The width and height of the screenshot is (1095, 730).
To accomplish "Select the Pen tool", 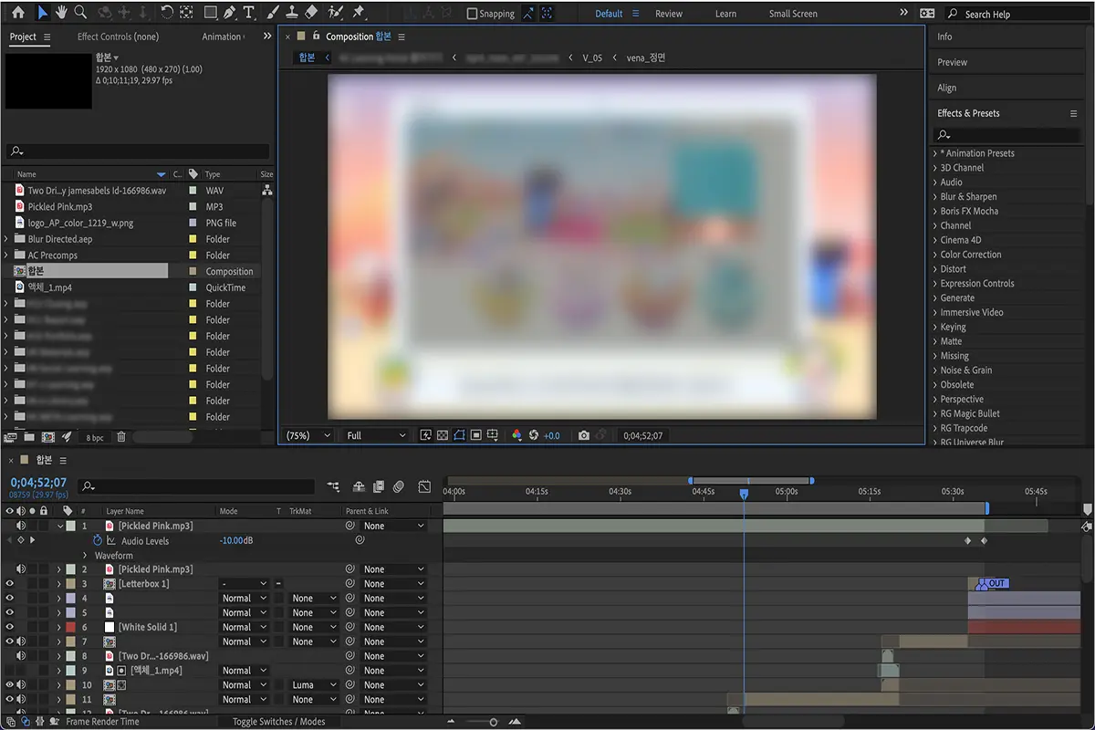I will tap(229, 13).
